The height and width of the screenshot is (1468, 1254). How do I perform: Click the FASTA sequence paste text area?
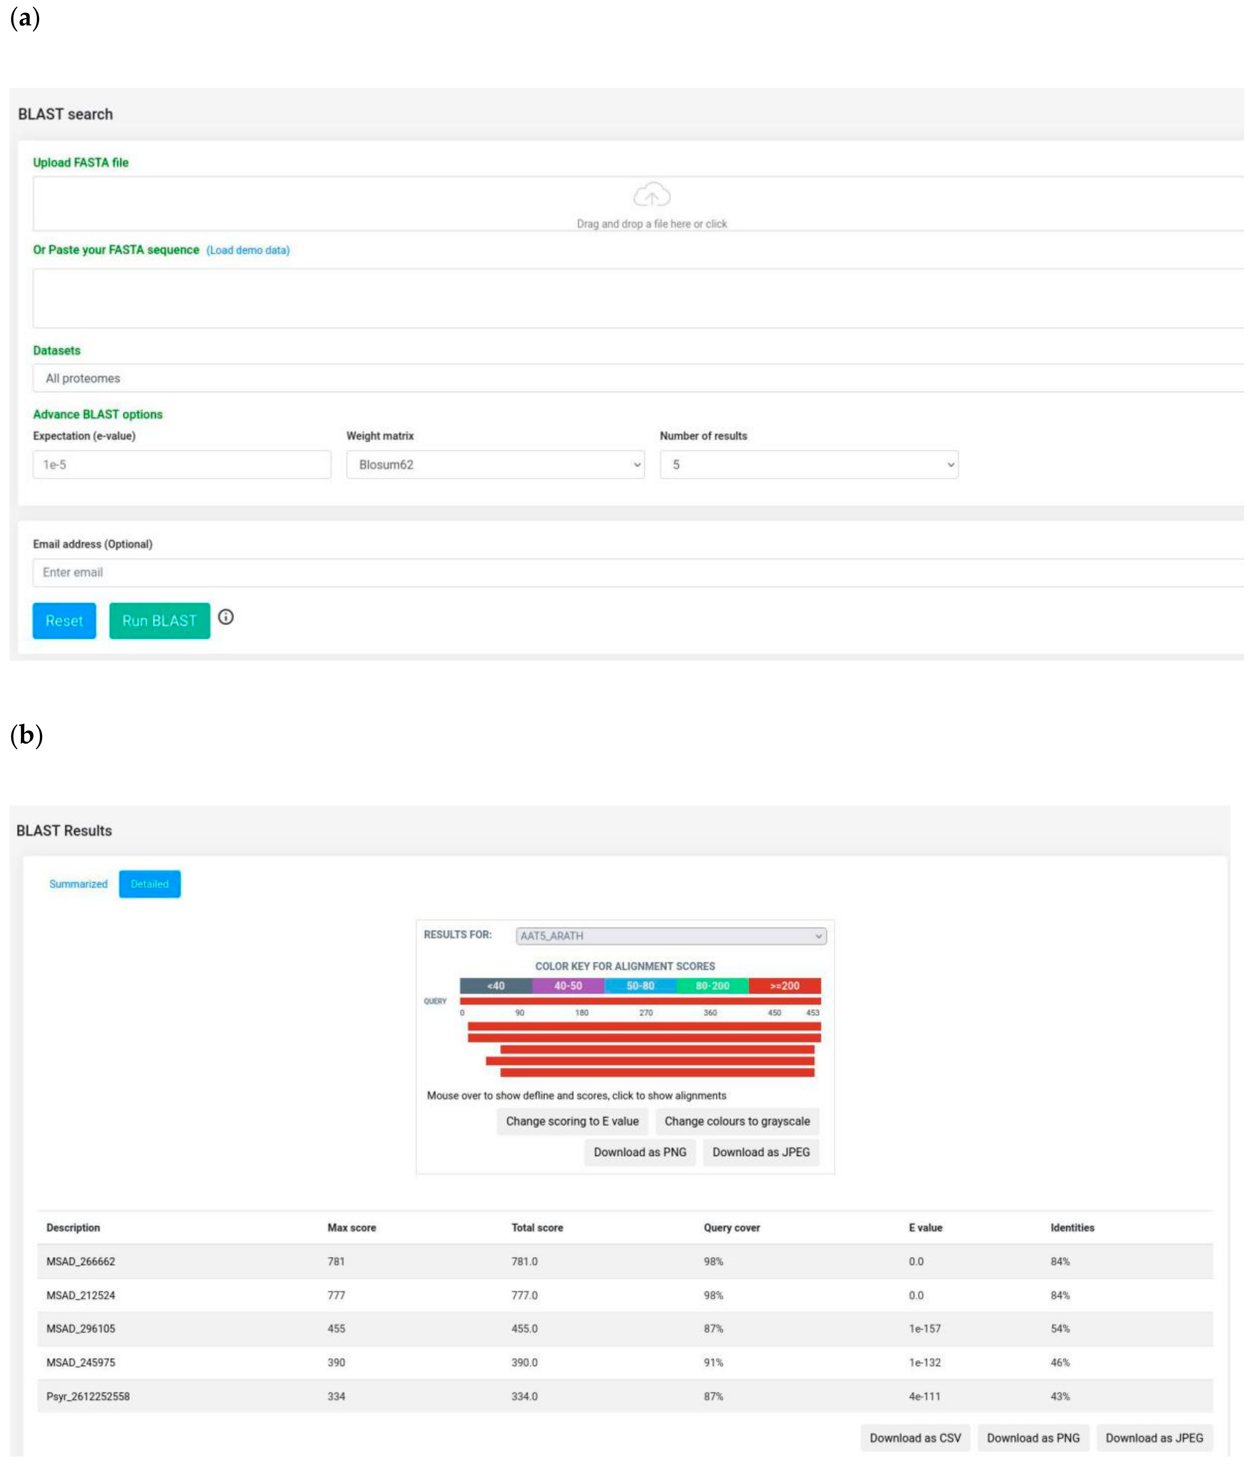[x=638, y=298]
